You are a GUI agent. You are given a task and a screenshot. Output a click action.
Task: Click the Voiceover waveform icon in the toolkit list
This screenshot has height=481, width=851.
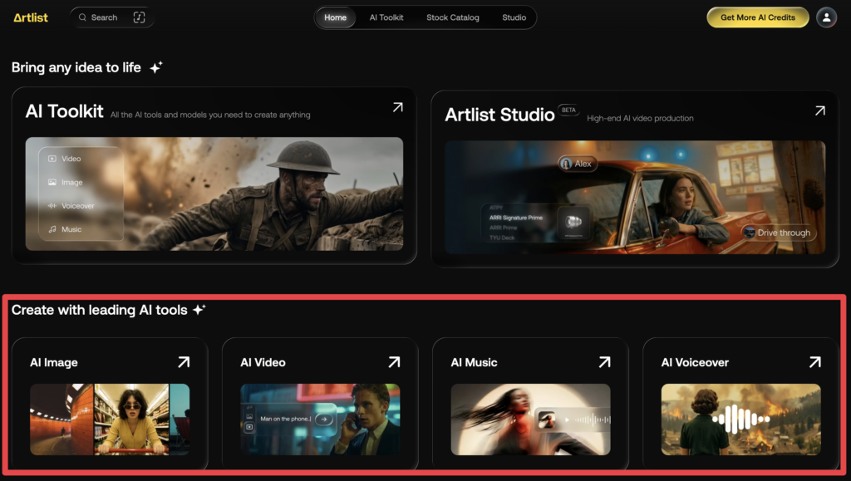[52, 206]
